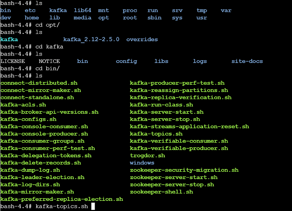
Task: Click connect-mirror-maker.sh in the listing
Action: pos(40,90)
